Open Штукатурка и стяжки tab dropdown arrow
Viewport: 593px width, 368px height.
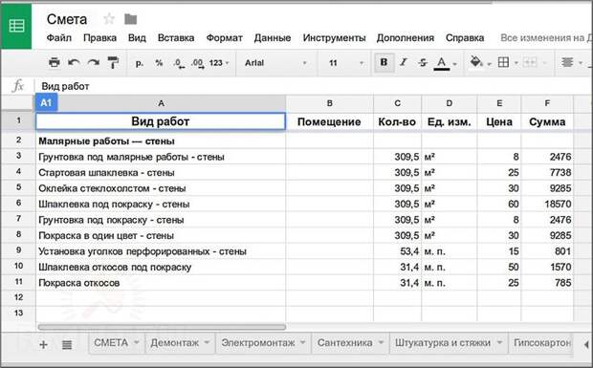click(499, 342)
